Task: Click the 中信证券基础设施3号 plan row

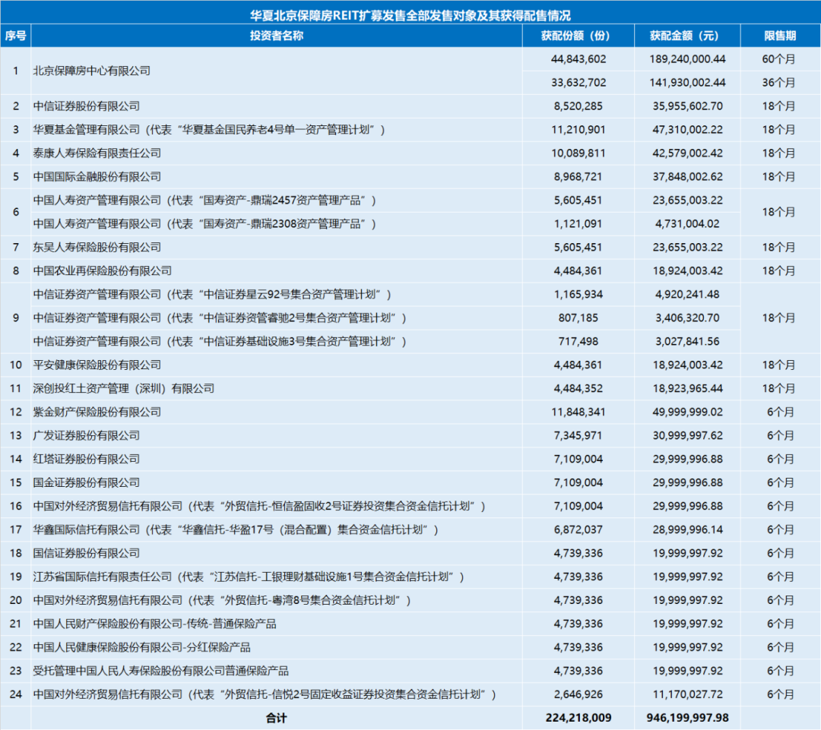Action: point(220,342)
